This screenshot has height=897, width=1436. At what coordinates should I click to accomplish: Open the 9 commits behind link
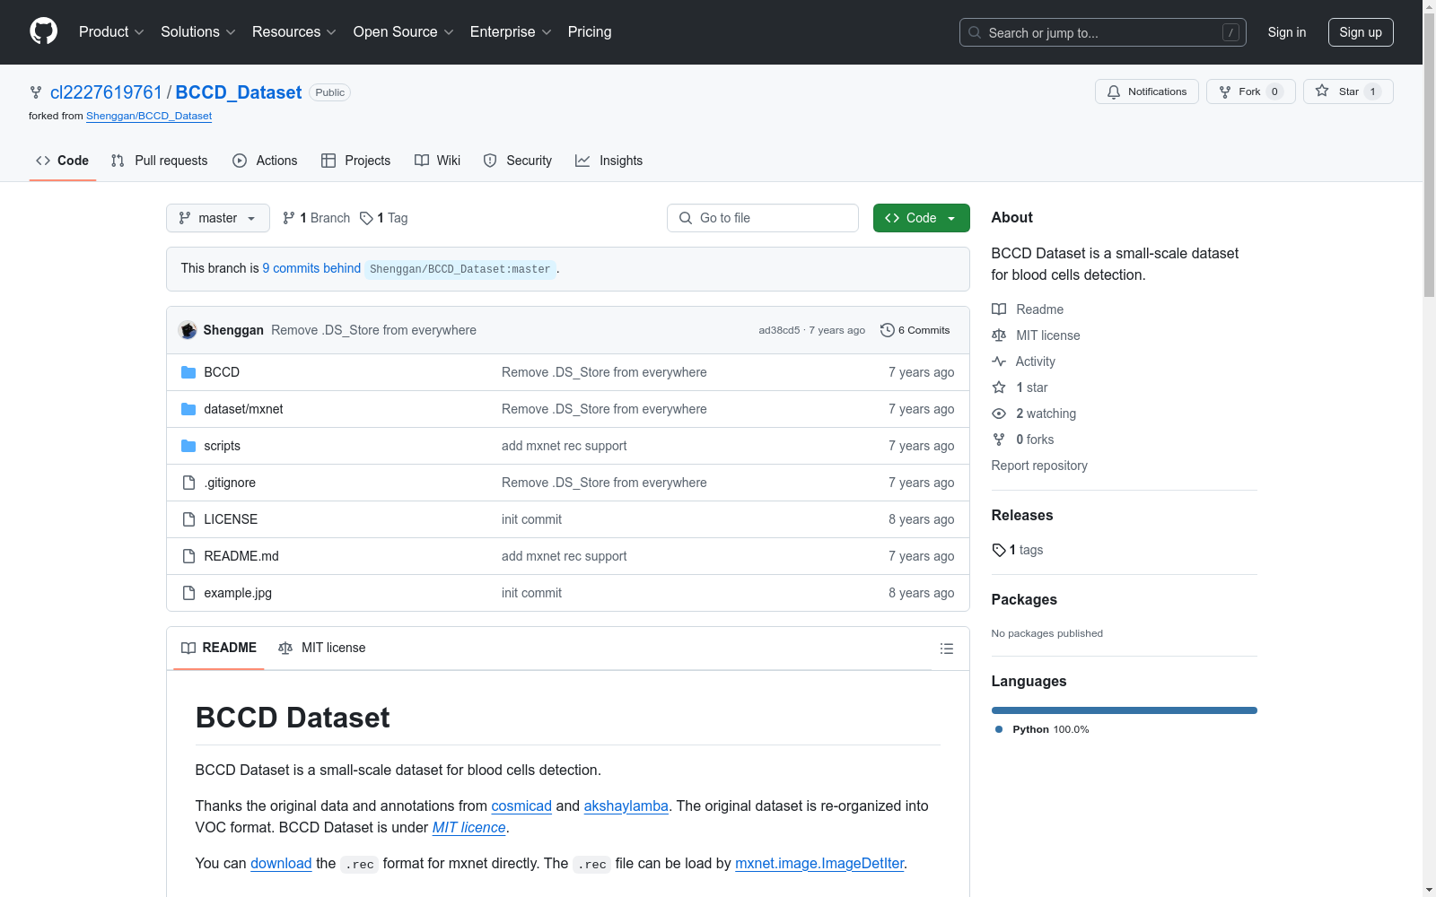tap(311, 268)
